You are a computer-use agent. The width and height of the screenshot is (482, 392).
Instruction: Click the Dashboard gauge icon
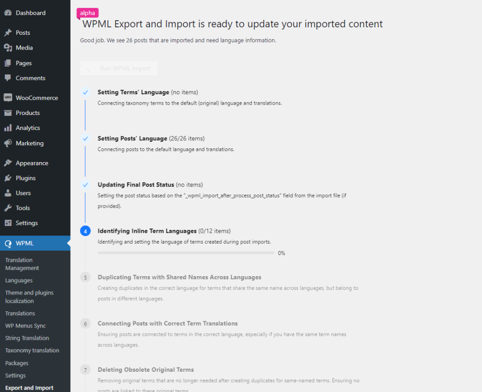8,13
